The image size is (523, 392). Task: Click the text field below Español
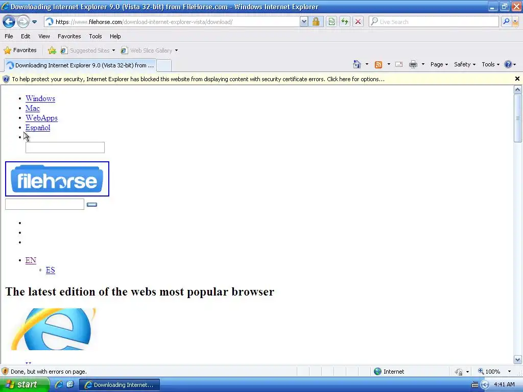click(65, 148)
